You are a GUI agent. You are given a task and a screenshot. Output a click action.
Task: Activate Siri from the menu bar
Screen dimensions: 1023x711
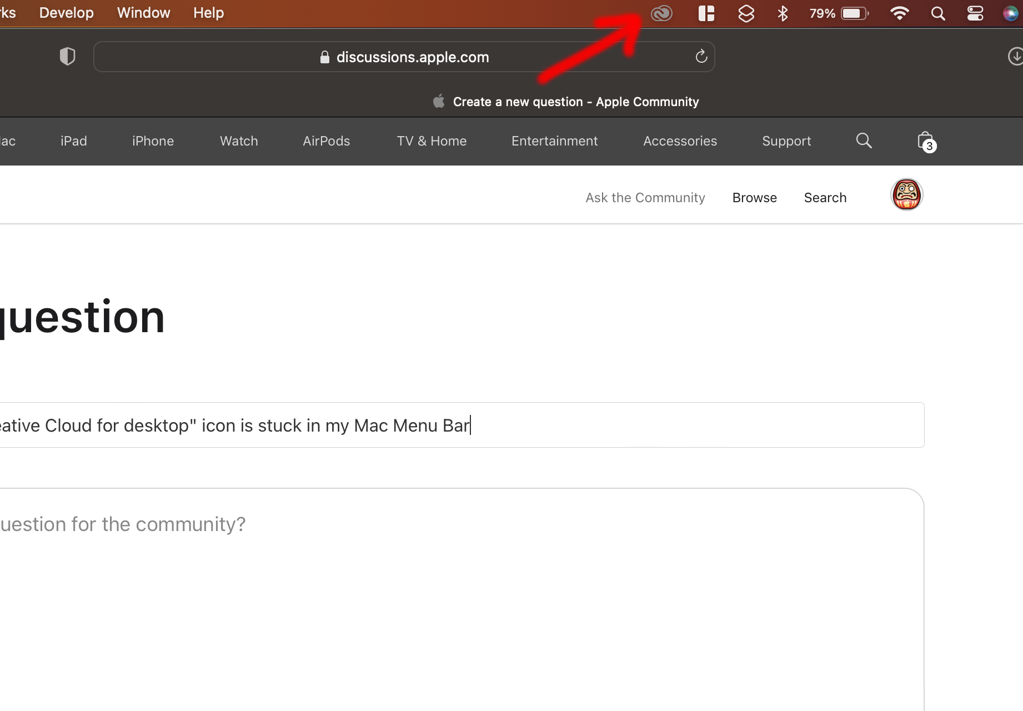pyautogui.click(x=1011, y=13)
